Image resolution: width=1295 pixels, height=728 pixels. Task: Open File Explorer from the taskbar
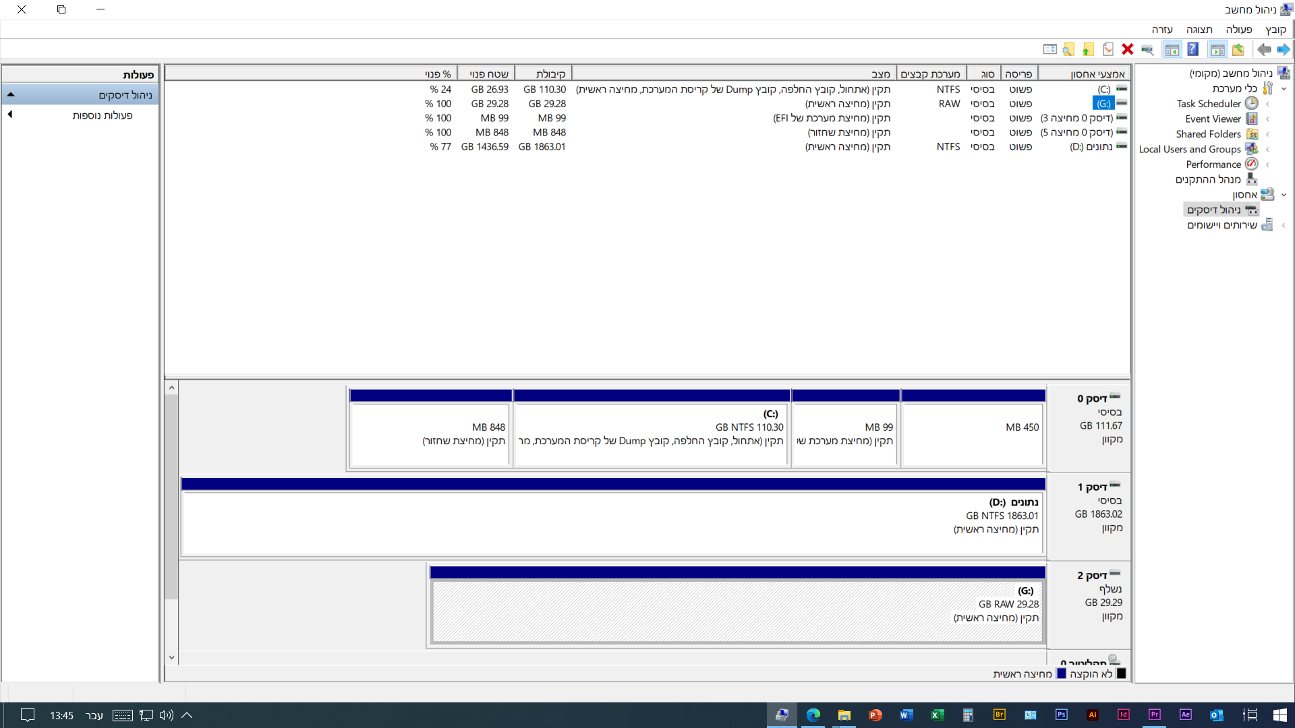(844, 715)
